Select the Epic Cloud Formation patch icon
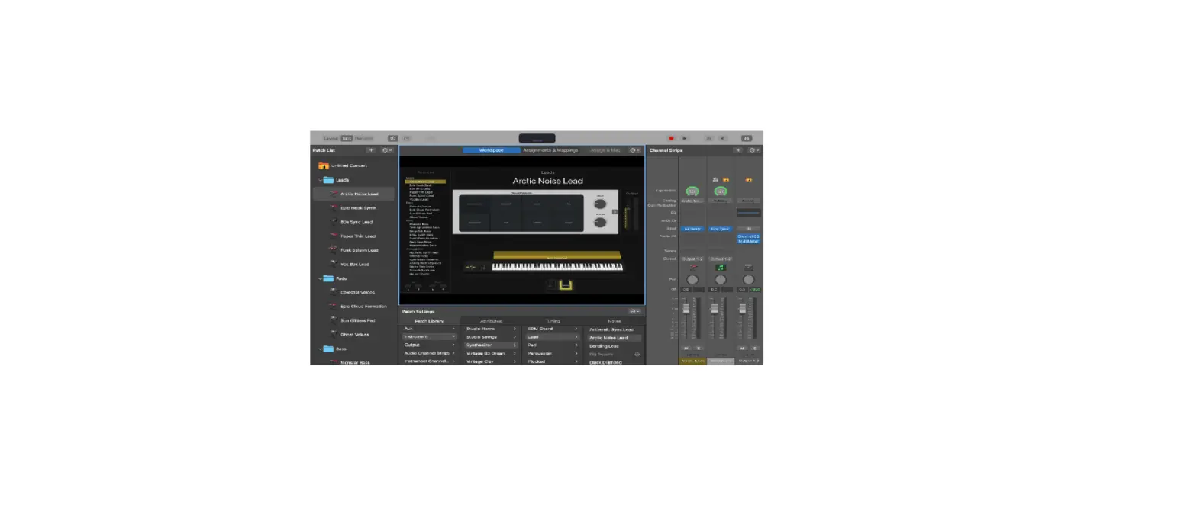This screenshot has width=1197, height=514. [x=334, y=306]
